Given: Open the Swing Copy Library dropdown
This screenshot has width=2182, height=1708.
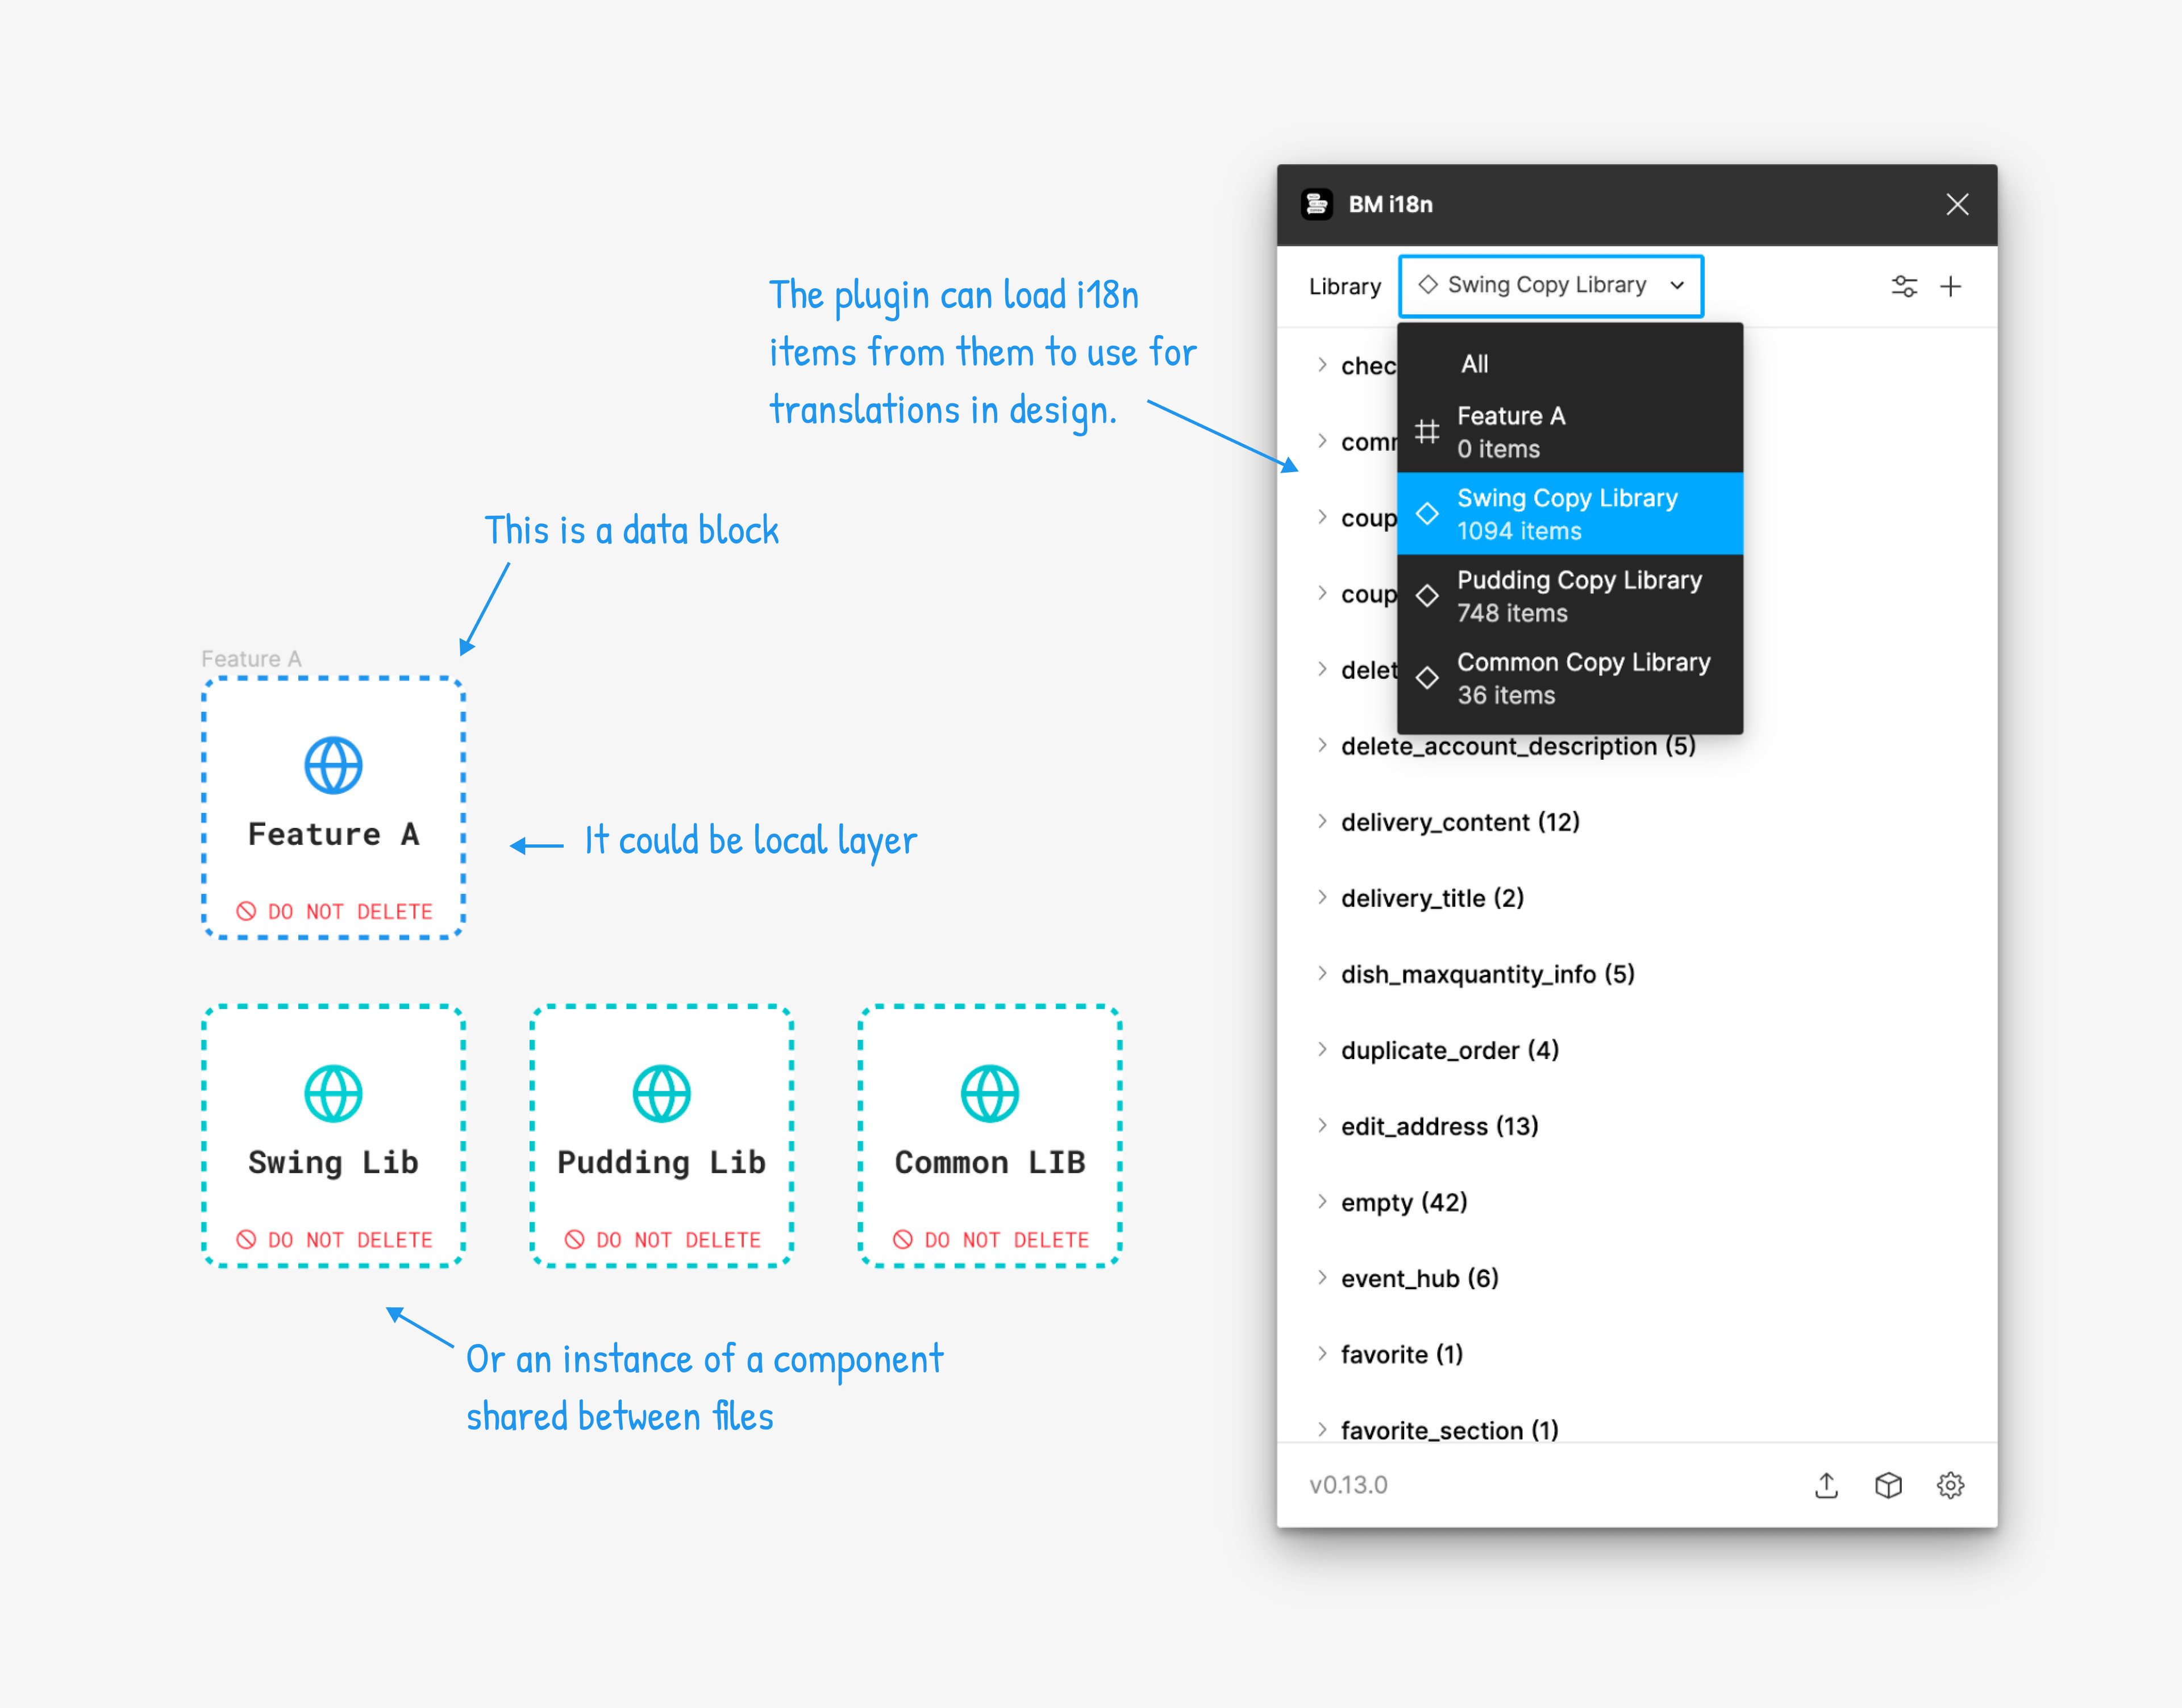Looking at the screenshot, I should tap(1550, 286).
